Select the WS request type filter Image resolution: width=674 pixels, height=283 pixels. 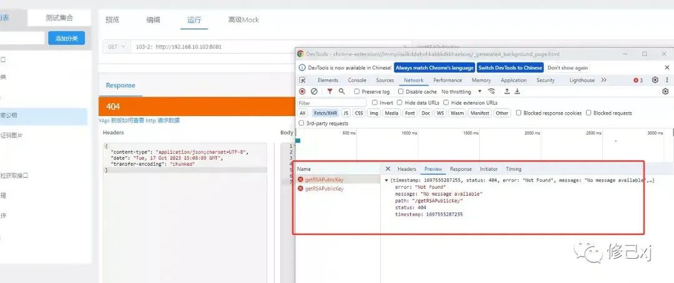click(440, 113)
